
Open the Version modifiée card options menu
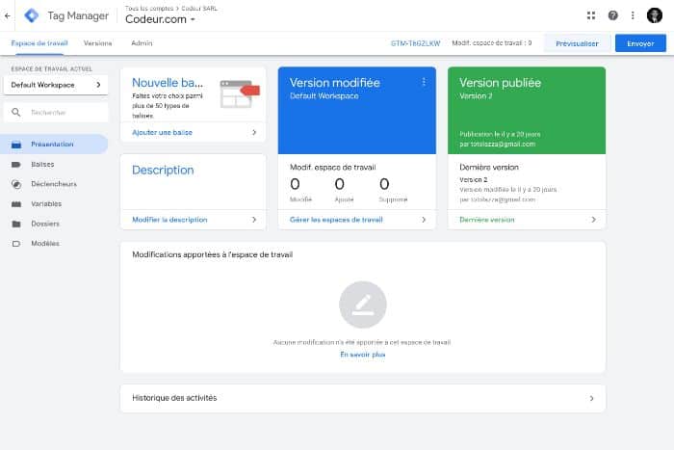[x=423, y=82]
